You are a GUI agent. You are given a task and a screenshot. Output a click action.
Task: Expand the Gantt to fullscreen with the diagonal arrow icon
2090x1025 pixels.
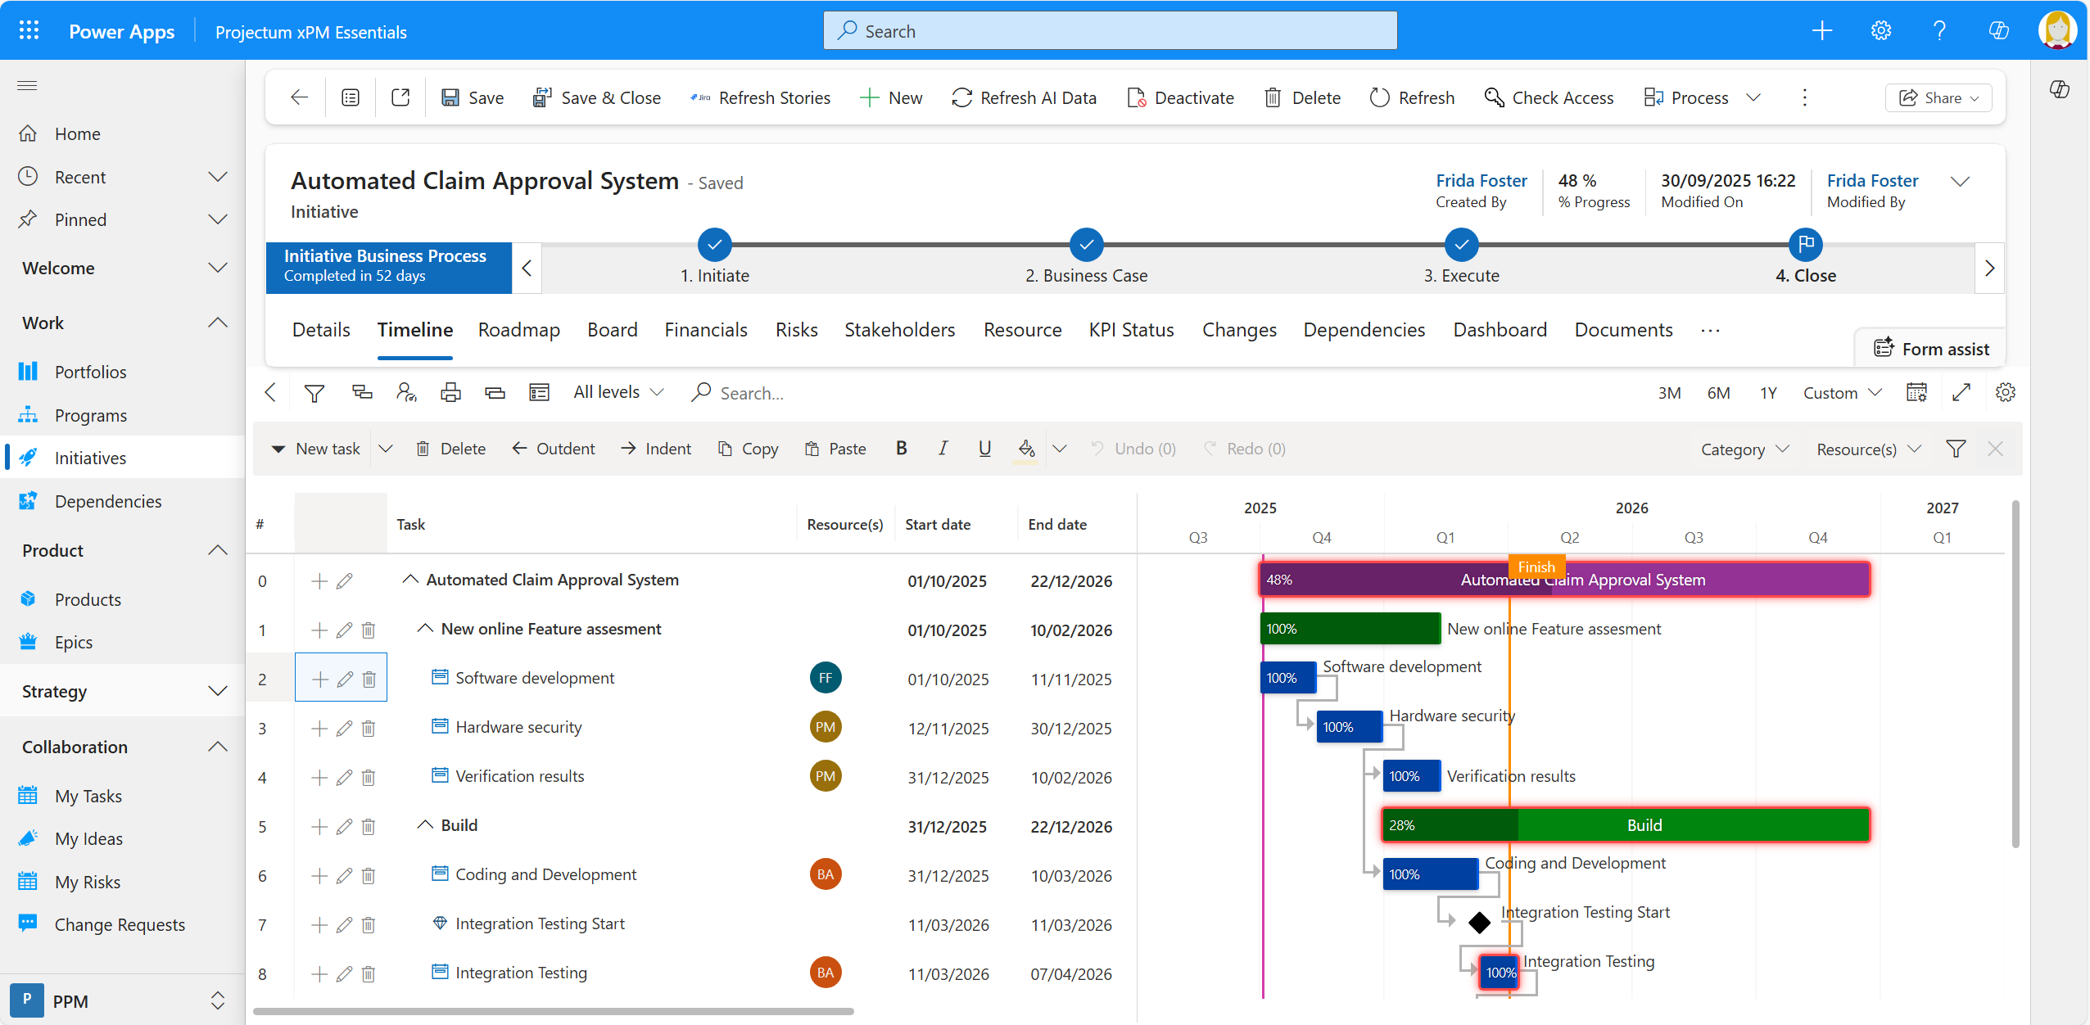click(1962, 392)
